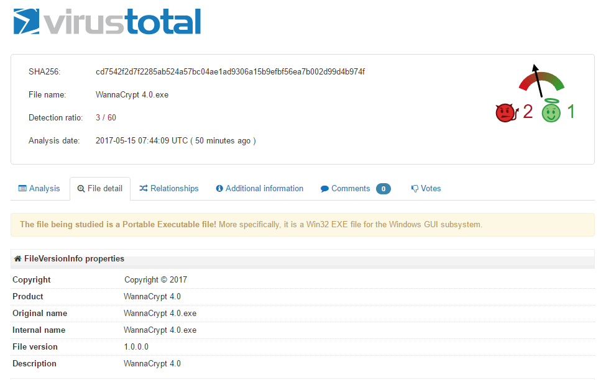Open the Additional information tab

(x=260, y=189)
